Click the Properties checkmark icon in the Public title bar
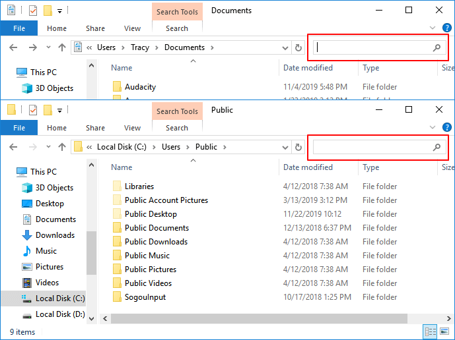This screenshot has height=340, width=455. [x=33, y=110]
